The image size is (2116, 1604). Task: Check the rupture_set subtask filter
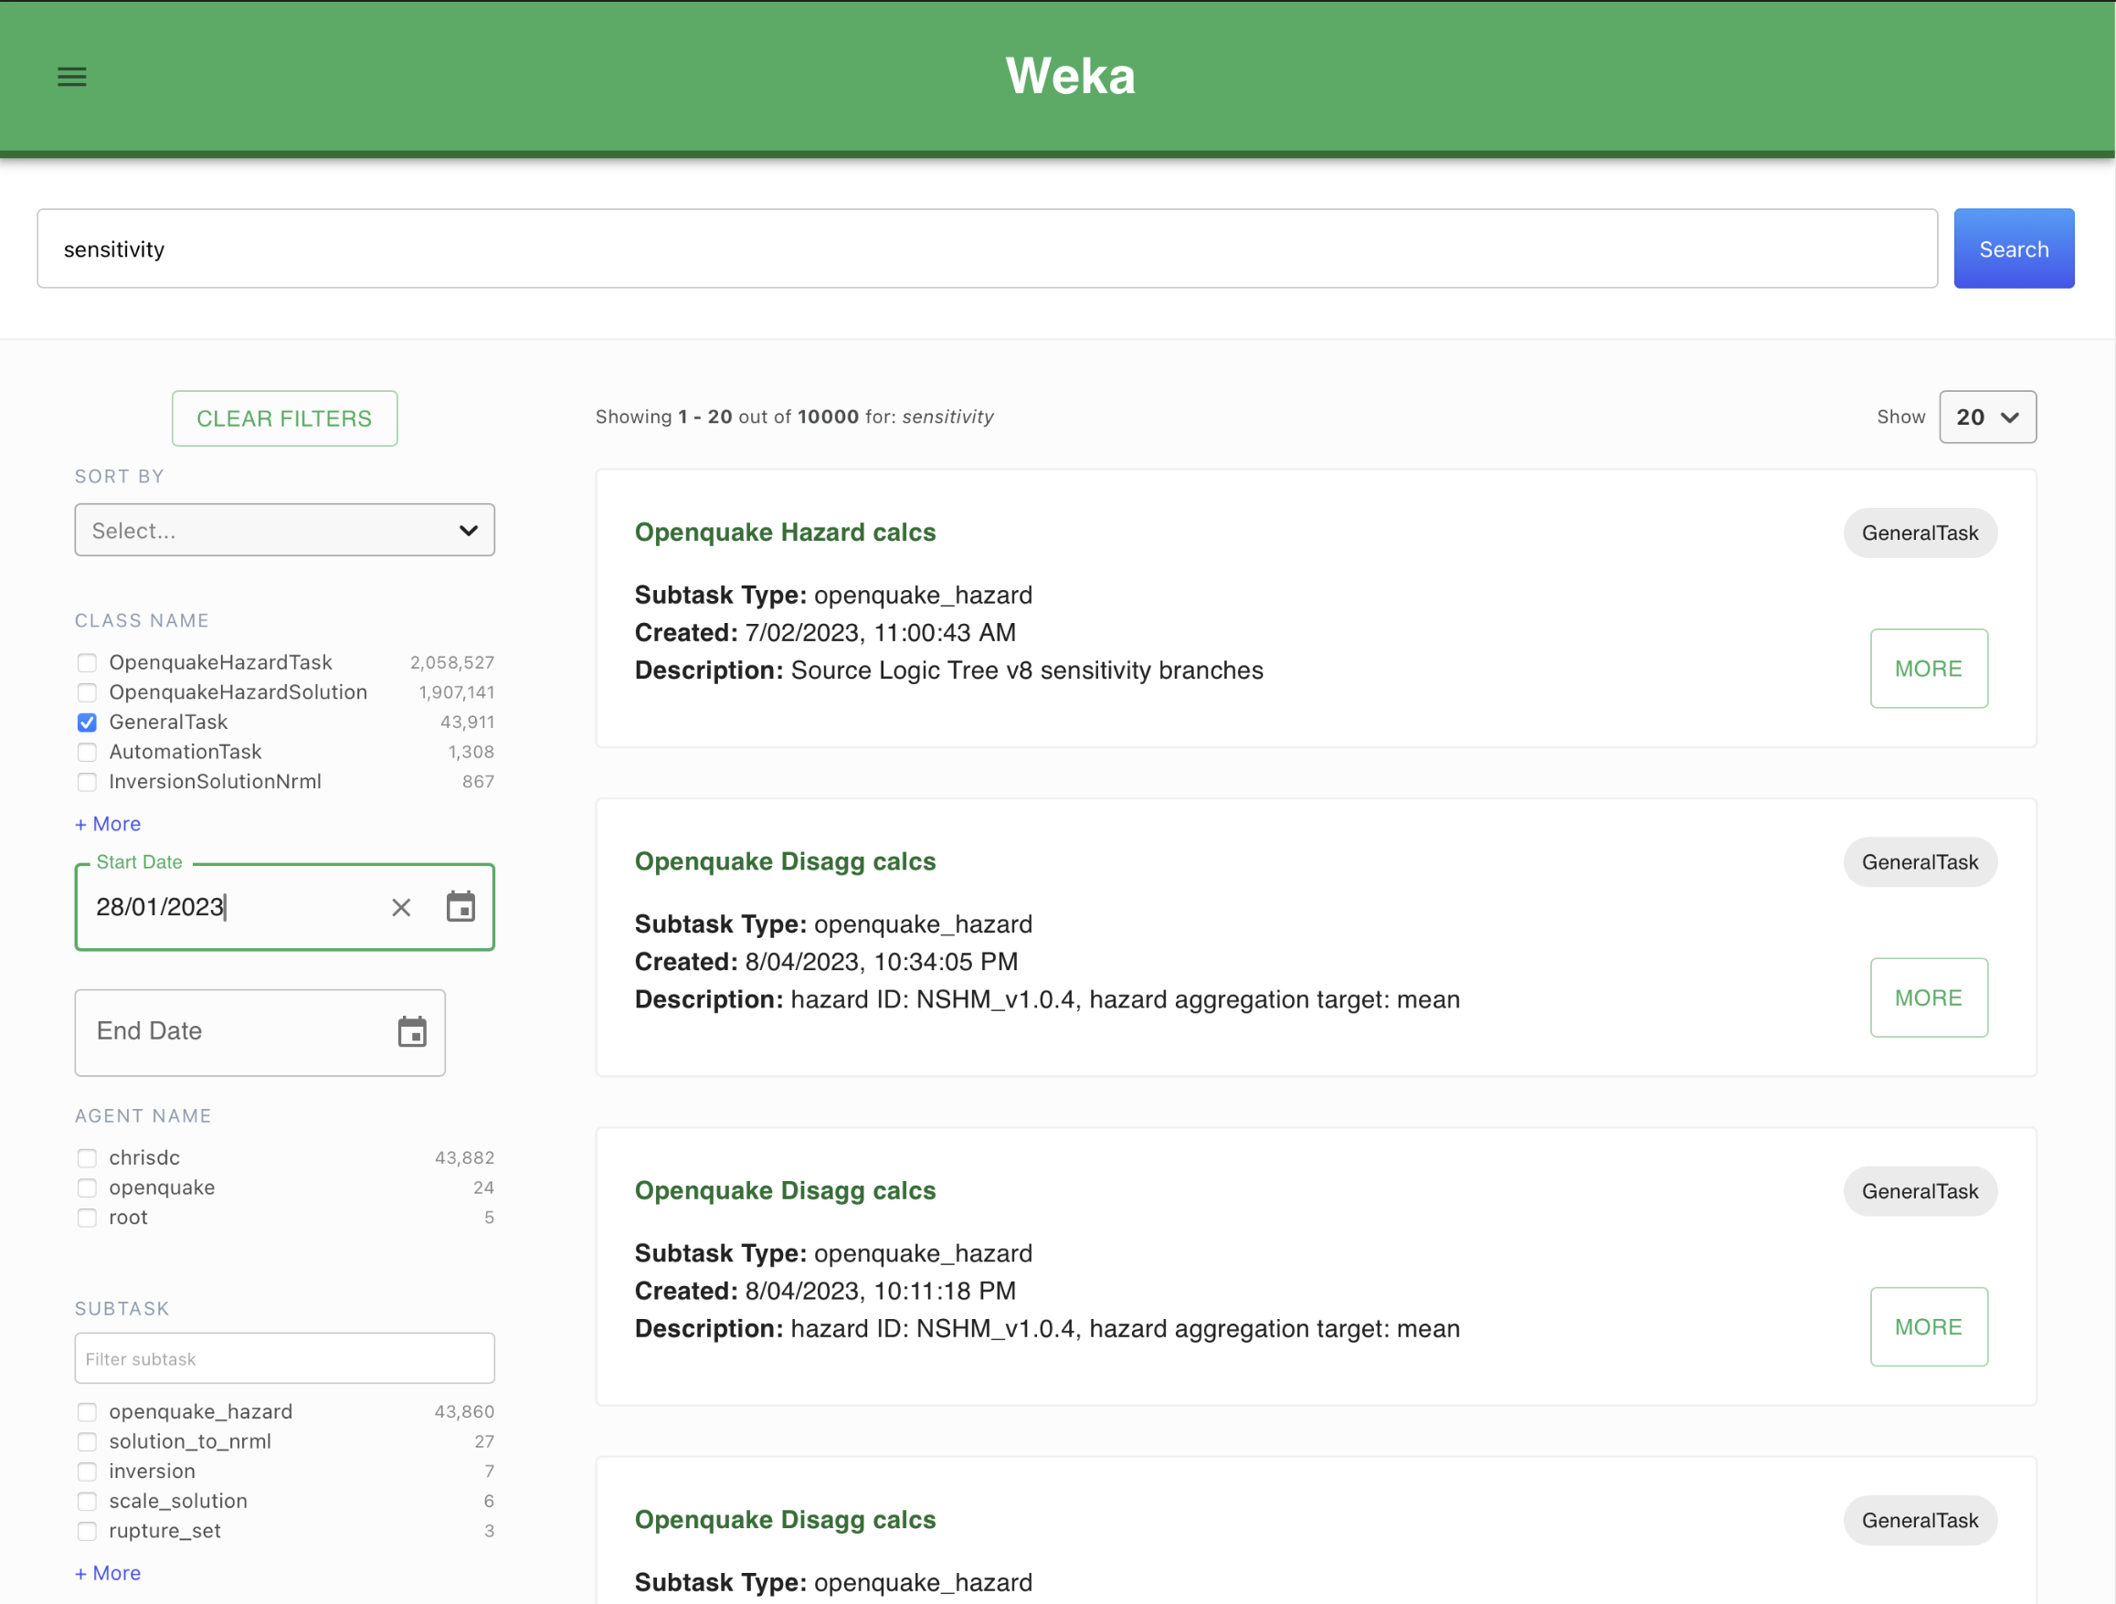click(87, 1530)
